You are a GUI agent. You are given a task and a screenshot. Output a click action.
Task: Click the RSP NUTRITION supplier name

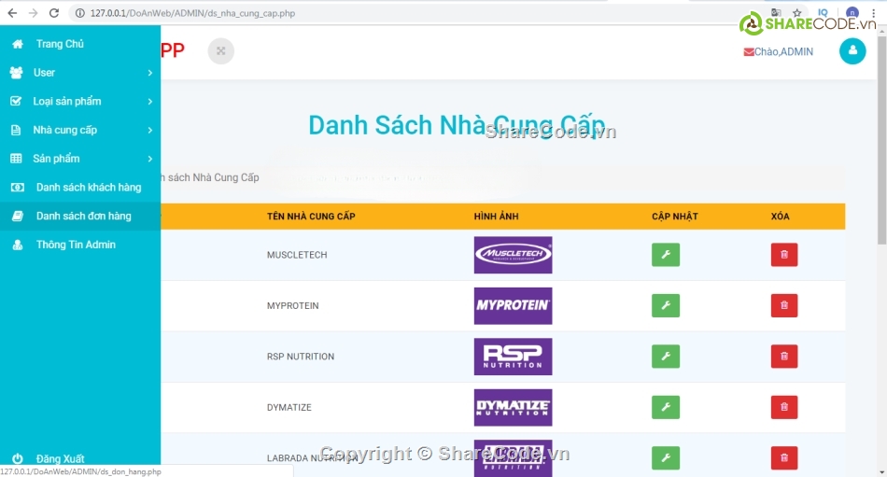[x=301, y=357]
